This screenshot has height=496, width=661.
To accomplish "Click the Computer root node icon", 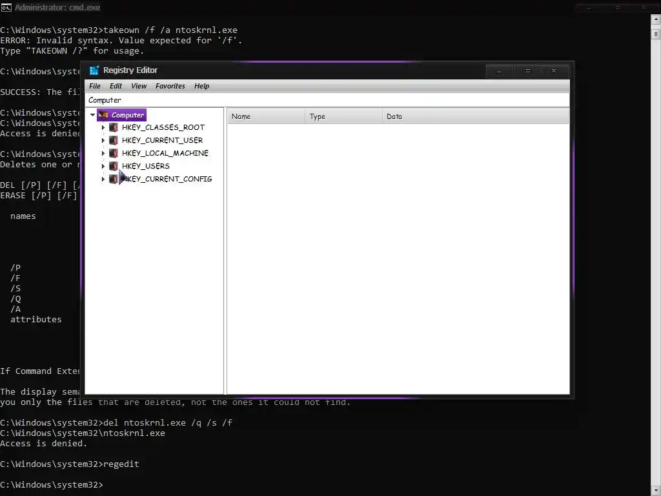I will [103, 115].
